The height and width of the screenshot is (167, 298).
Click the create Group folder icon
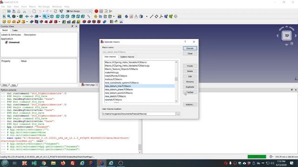[101, 17]
